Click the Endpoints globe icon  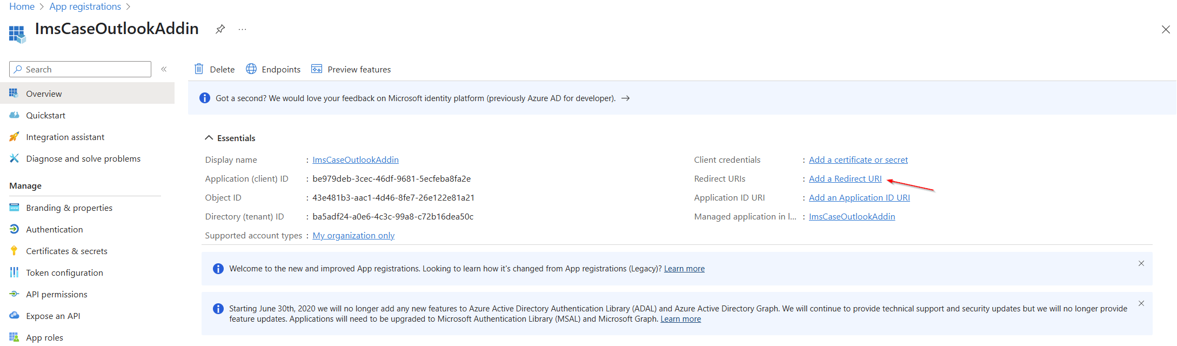251,69
